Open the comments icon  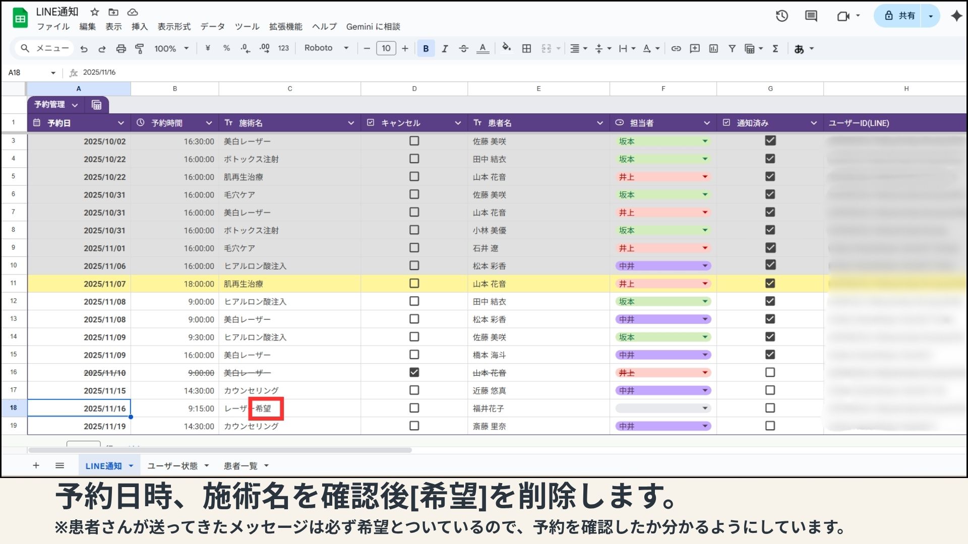(x=811, y=16)
